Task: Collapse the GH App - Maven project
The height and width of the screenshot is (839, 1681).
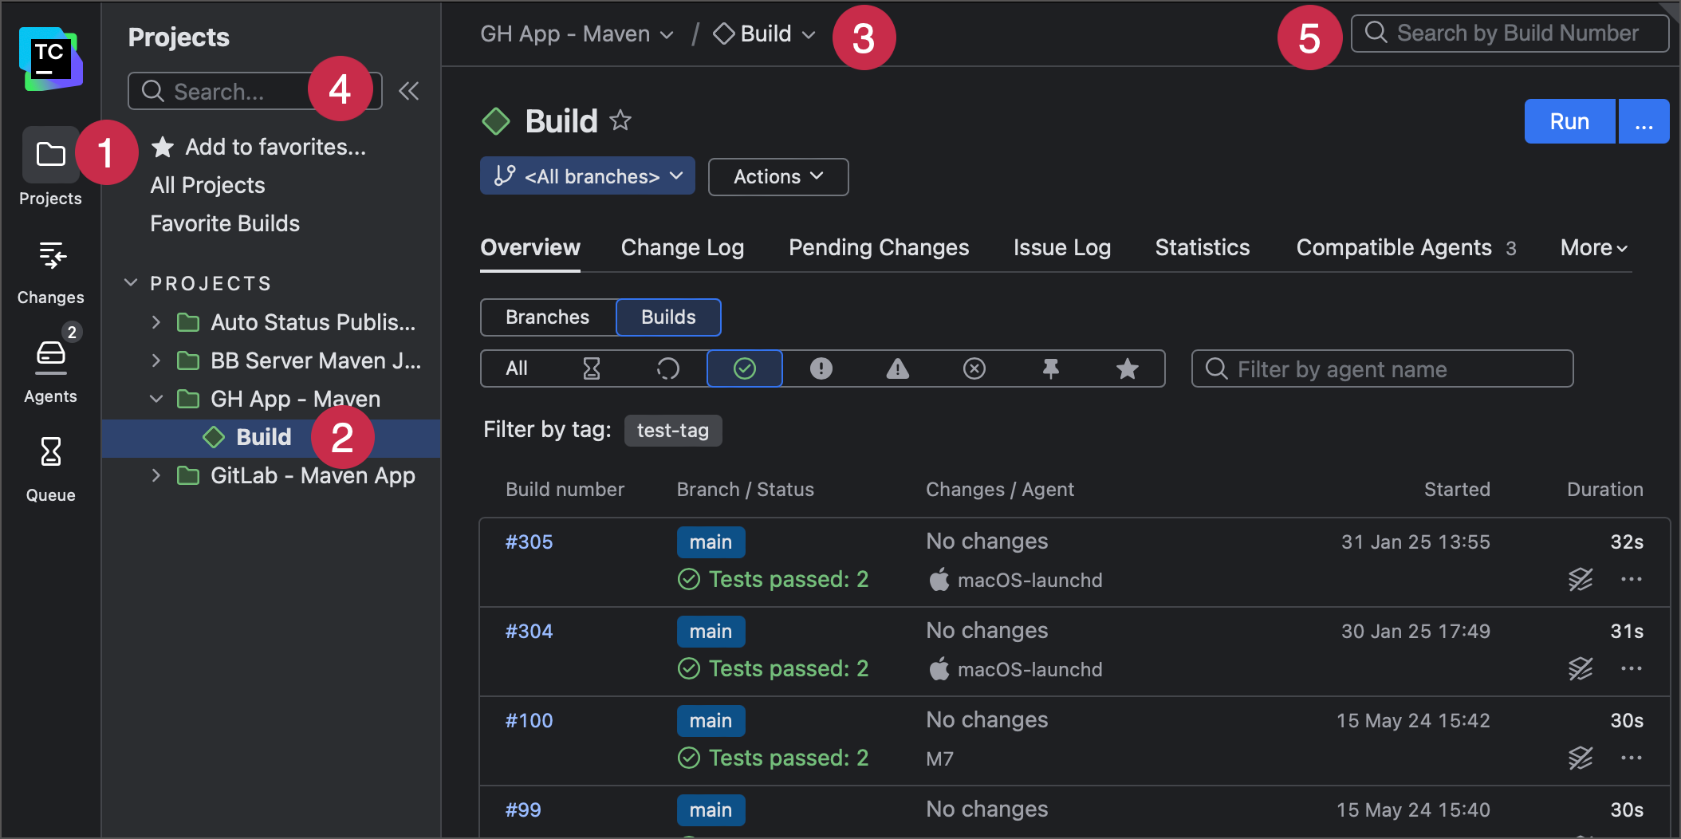Action: click(156, 399)
